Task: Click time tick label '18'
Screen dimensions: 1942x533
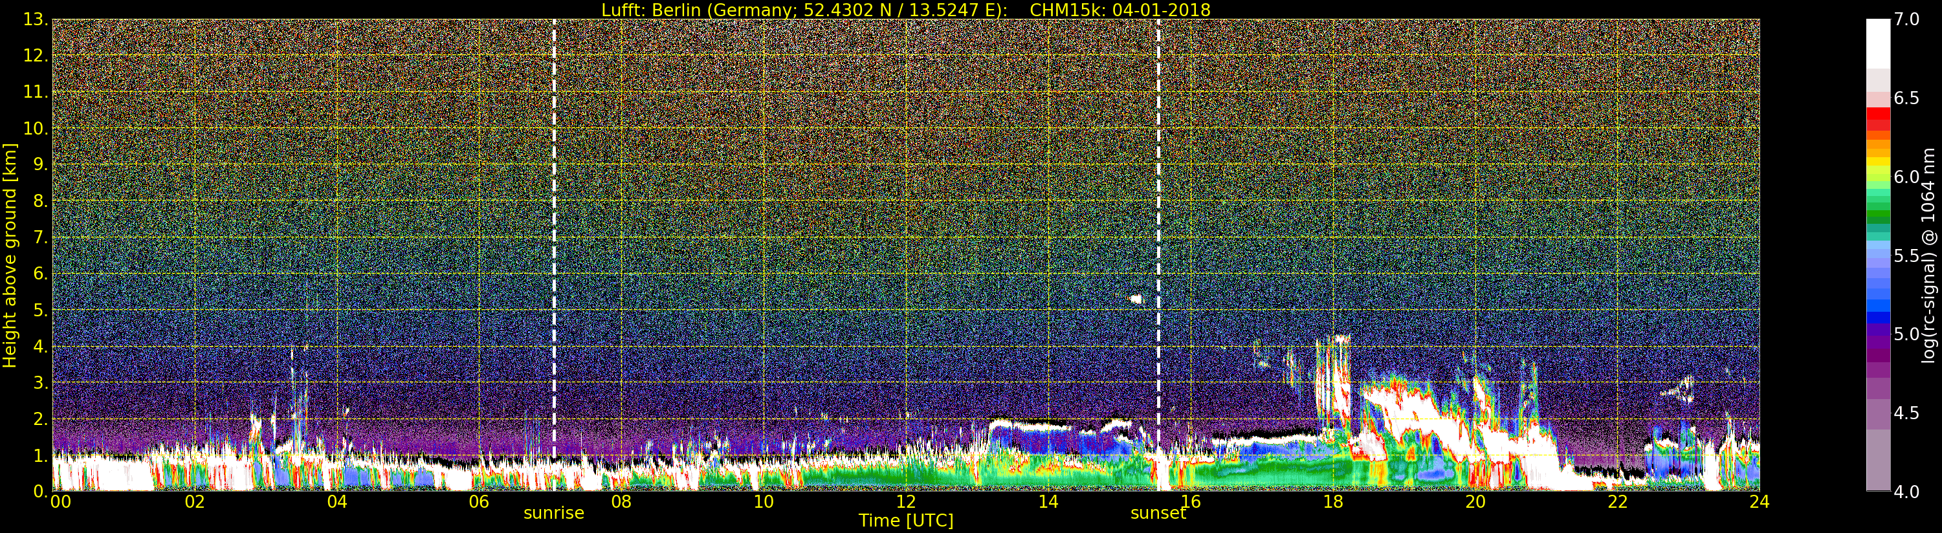Action: [1333, 501]
